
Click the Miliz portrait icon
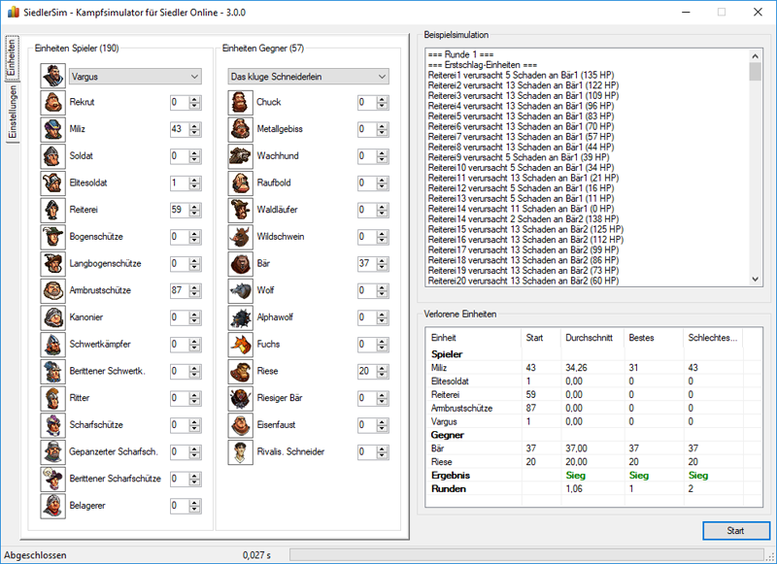click(53, 129)
